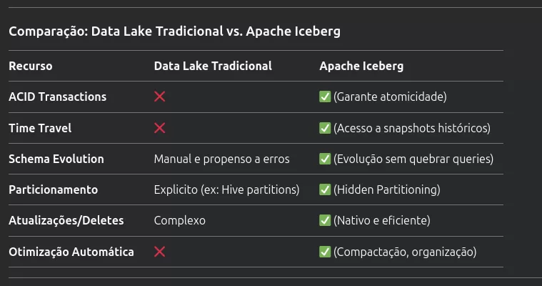Click the green checkmark before 'Compactação, organização'
Image resolution: width=542 pixels, height=286 pixels.
325,252
